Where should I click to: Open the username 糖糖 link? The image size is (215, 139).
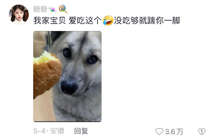point(40,9)
